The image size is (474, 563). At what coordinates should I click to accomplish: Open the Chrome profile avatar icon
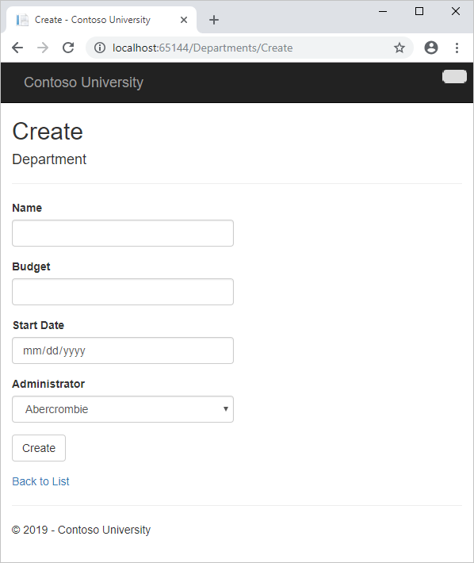pyautogui.click(x=431, y=48)
